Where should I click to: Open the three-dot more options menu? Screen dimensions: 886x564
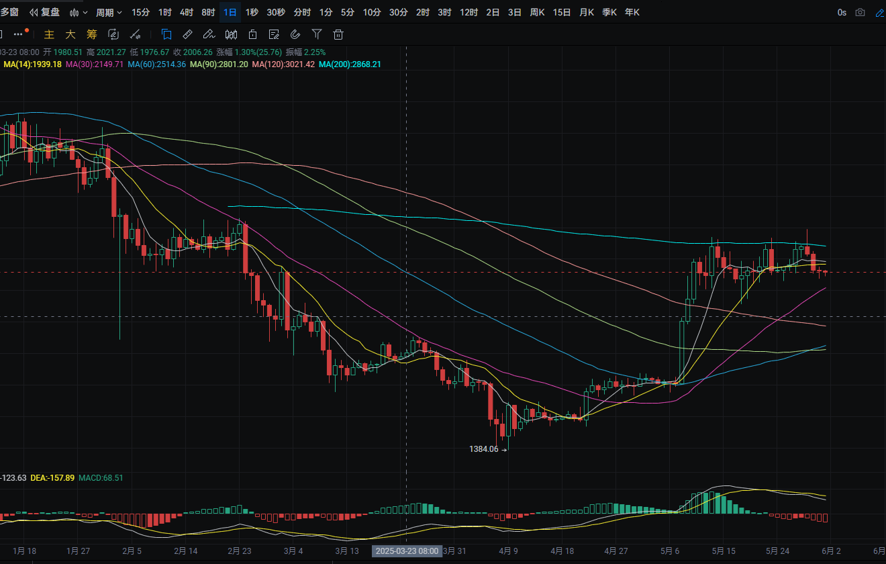(x=19, y=34)
